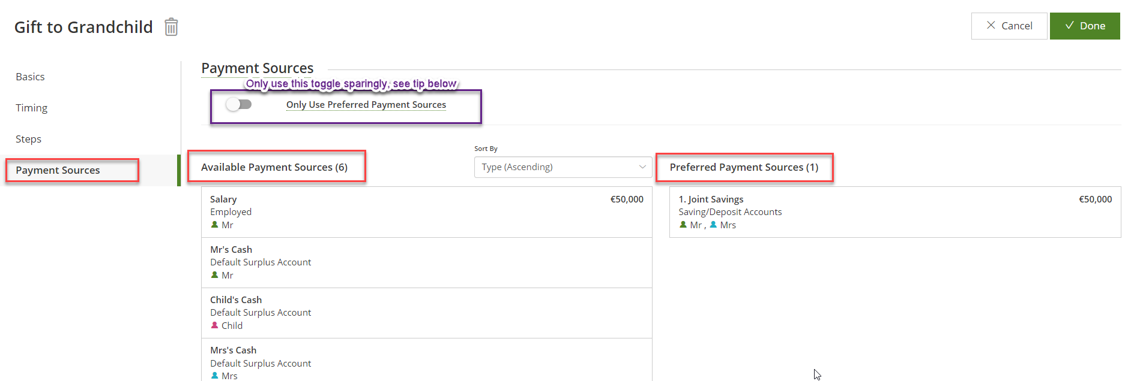
Task: Click the green person icon under Salary
Action: point(214,225)
